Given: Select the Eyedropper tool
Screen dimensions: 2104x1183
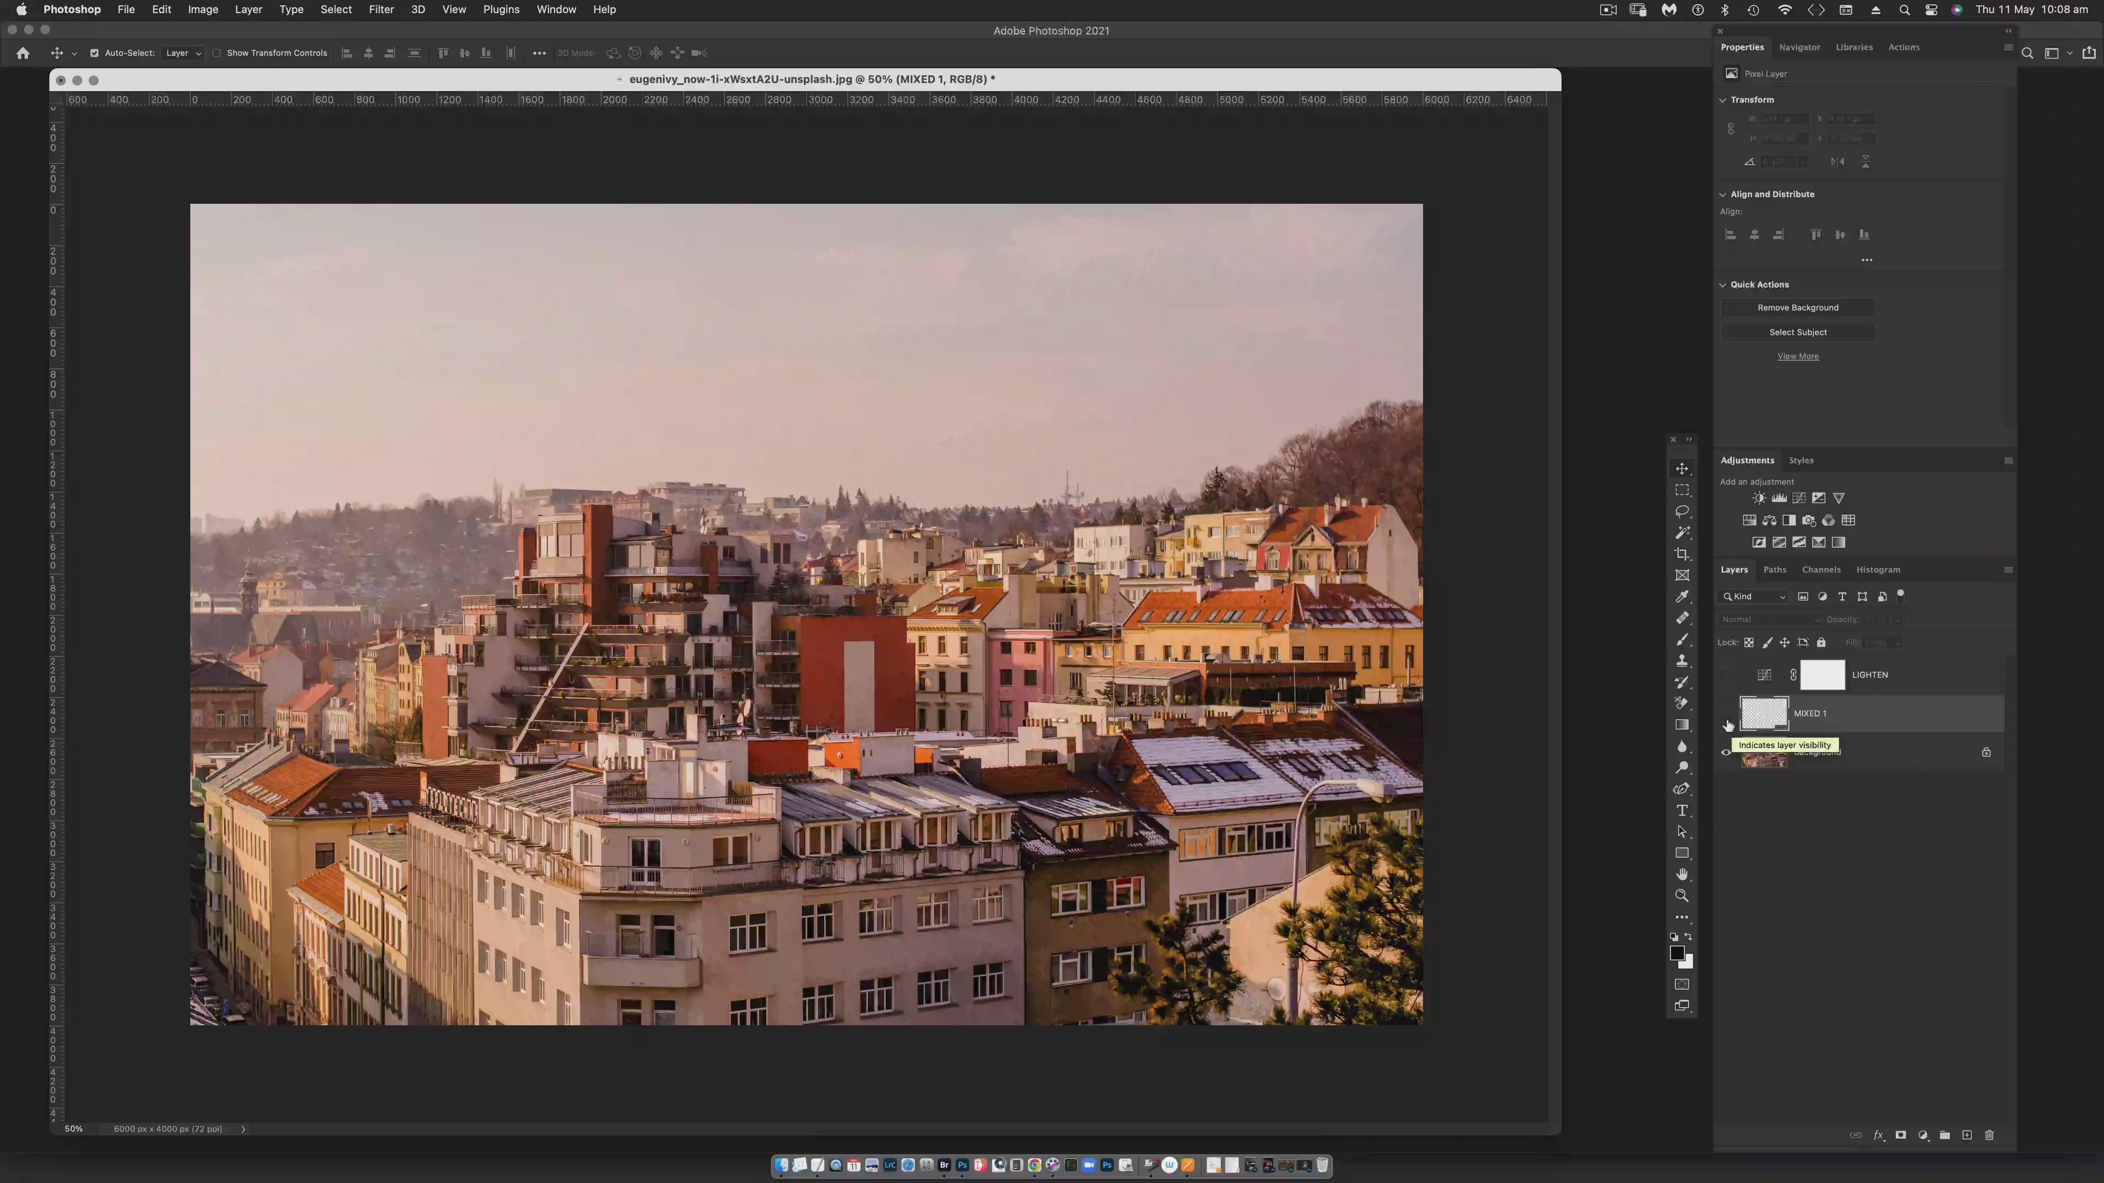Looking at the screenshot, I should [1682, 597].
